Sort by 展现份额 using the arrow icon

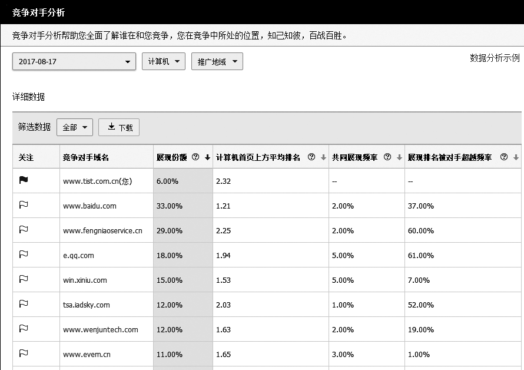[207, 158]
